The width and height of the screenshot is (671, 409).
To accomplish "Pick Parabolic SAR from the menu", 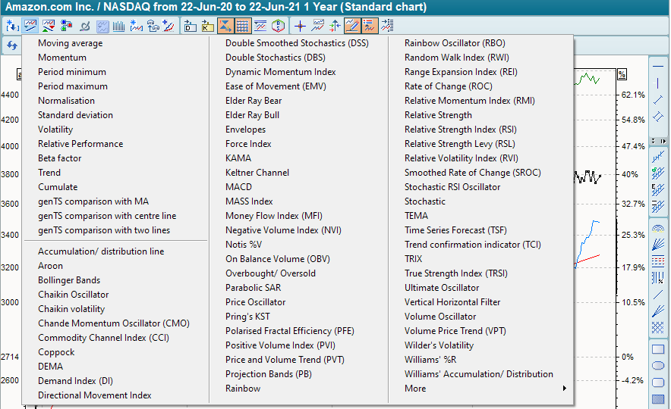I will (x=253, y=288).
